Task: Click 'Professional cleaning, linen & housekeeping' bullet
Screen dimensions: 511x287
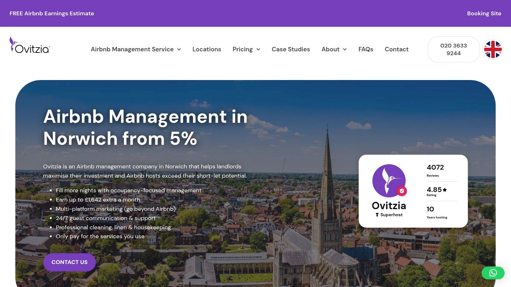Action: tap(113, 227)
